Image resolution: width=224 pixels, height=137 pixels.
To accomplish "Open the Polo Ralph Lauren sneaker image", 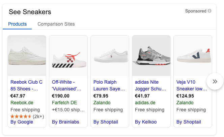I will coord(110,56).
